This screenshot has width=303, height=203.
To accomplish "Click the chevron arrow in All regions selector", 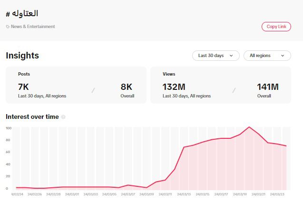I will pyautogui.click(x=283, y=56).
